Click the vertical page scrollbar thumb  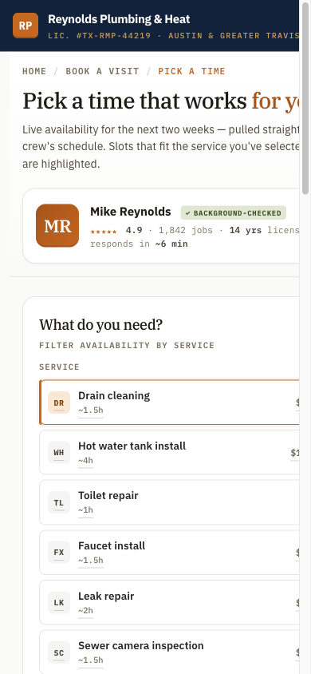(x=305, y=98)
